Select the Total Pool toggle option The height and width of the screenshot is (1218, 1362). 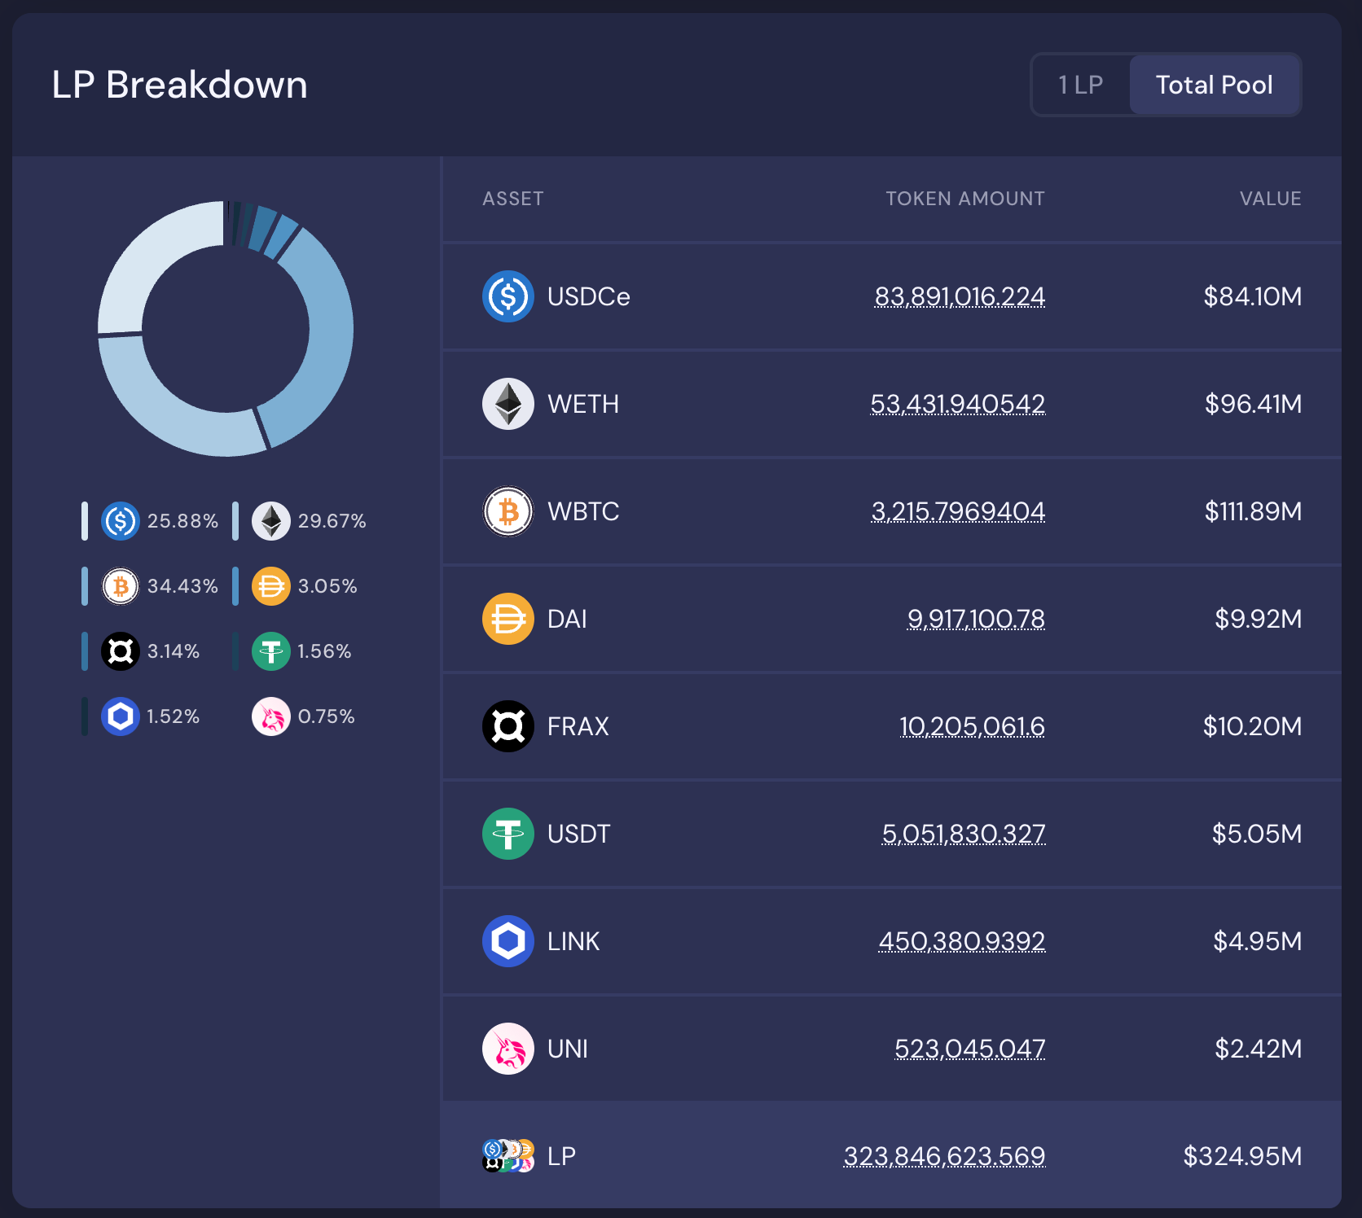(x=1214, y=85)
